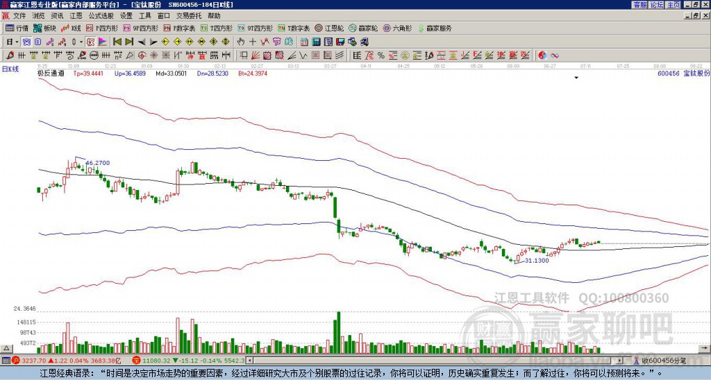Select the crosshair cursor tool

253,42
